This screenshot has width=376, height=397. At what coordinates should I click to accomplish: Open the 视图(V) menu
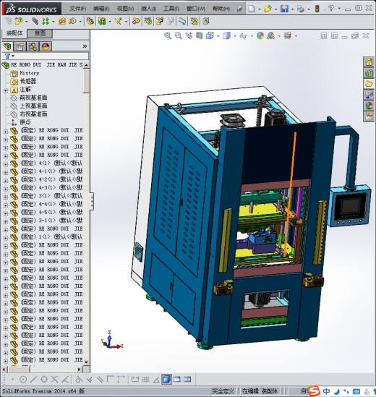coord(125,9)
